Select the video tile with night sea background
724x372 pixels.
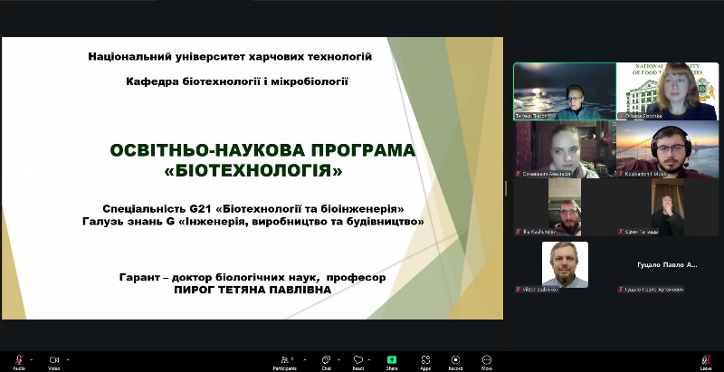tap(565, 91)
